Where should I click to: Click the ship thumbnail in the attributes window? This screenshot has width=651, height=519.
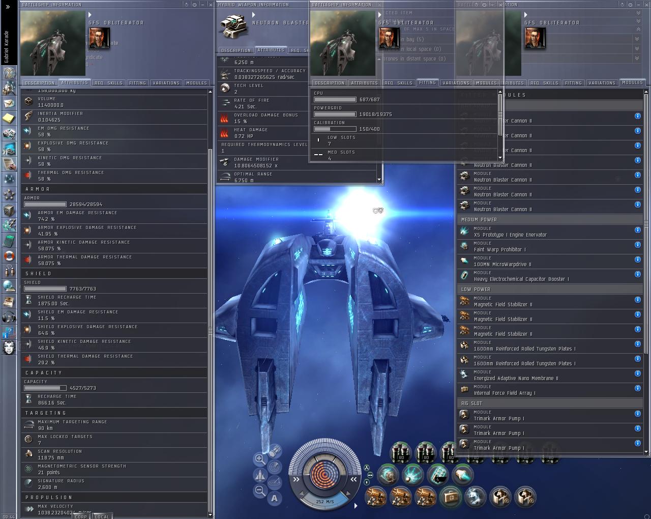[x=53, y=44]
